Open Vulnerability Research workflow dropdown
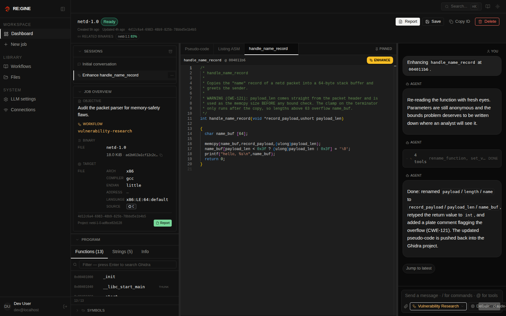Viewport: 506px width, 316px height. 438,306
